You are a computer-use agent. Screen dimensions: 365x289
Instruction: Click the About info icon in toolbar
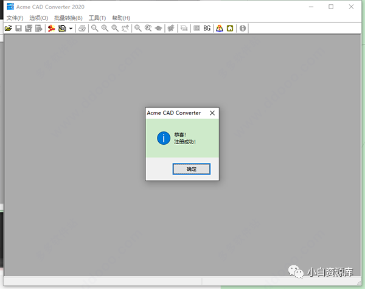243,29
